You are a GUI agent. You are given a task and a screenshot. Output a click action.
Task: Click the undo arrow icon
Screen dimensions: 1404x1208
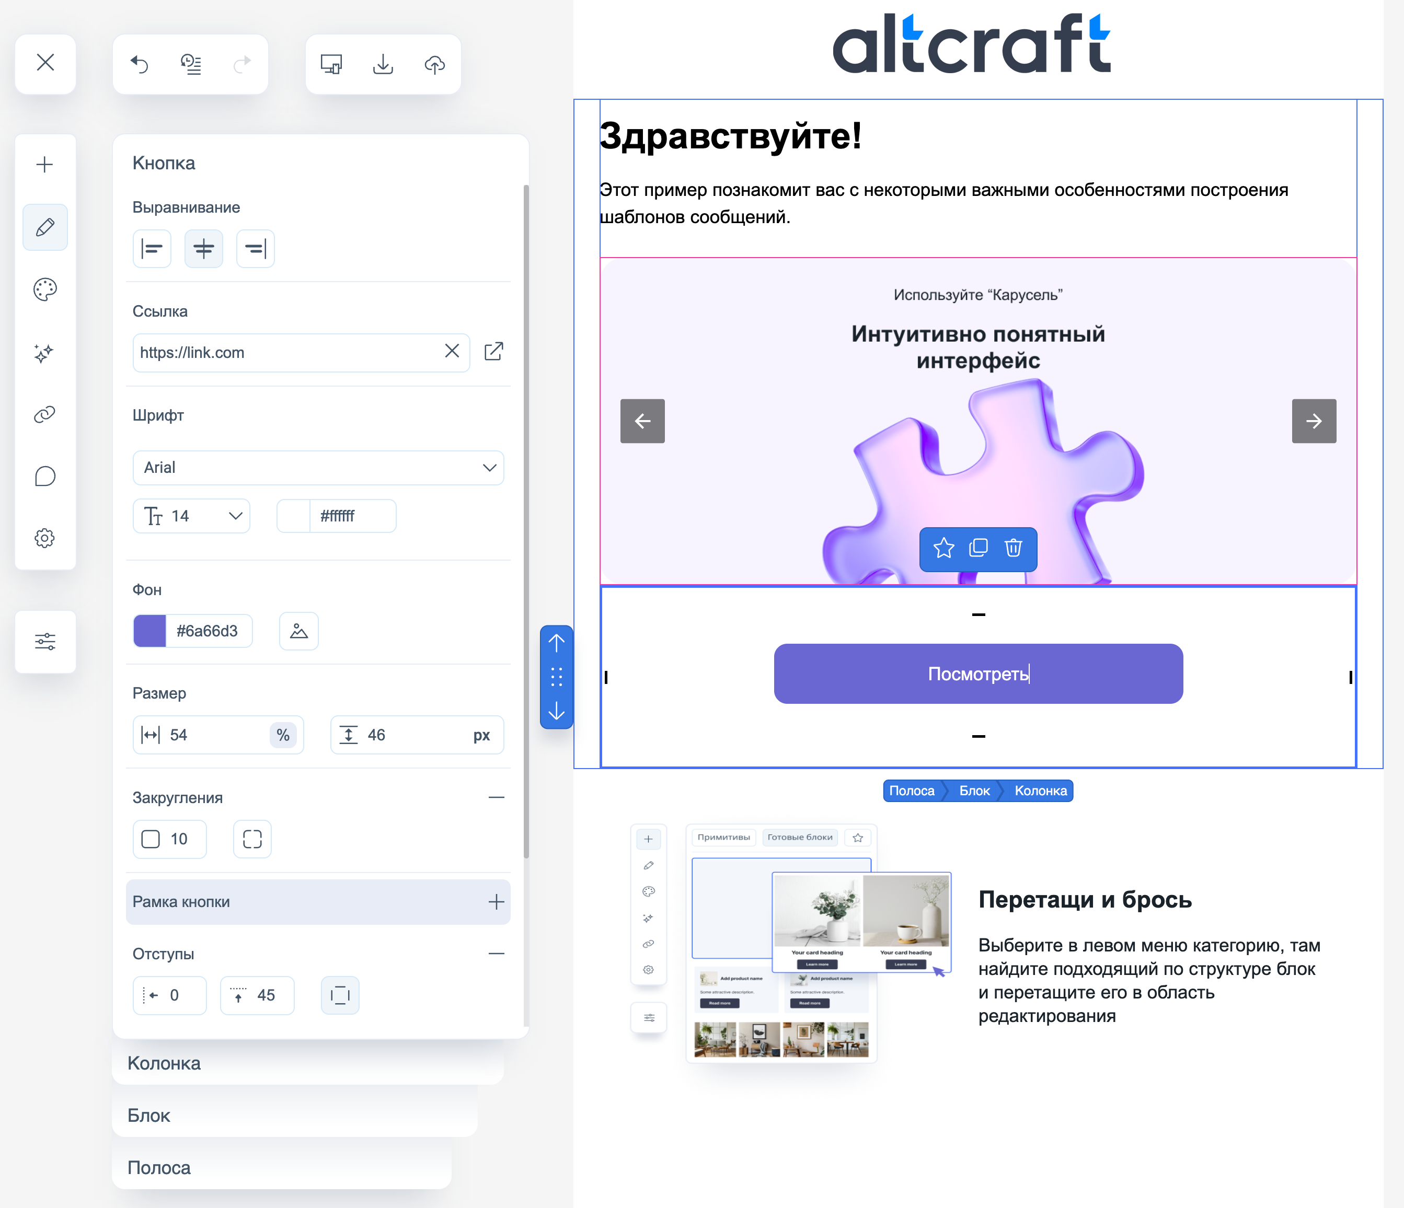coord(140,64)
